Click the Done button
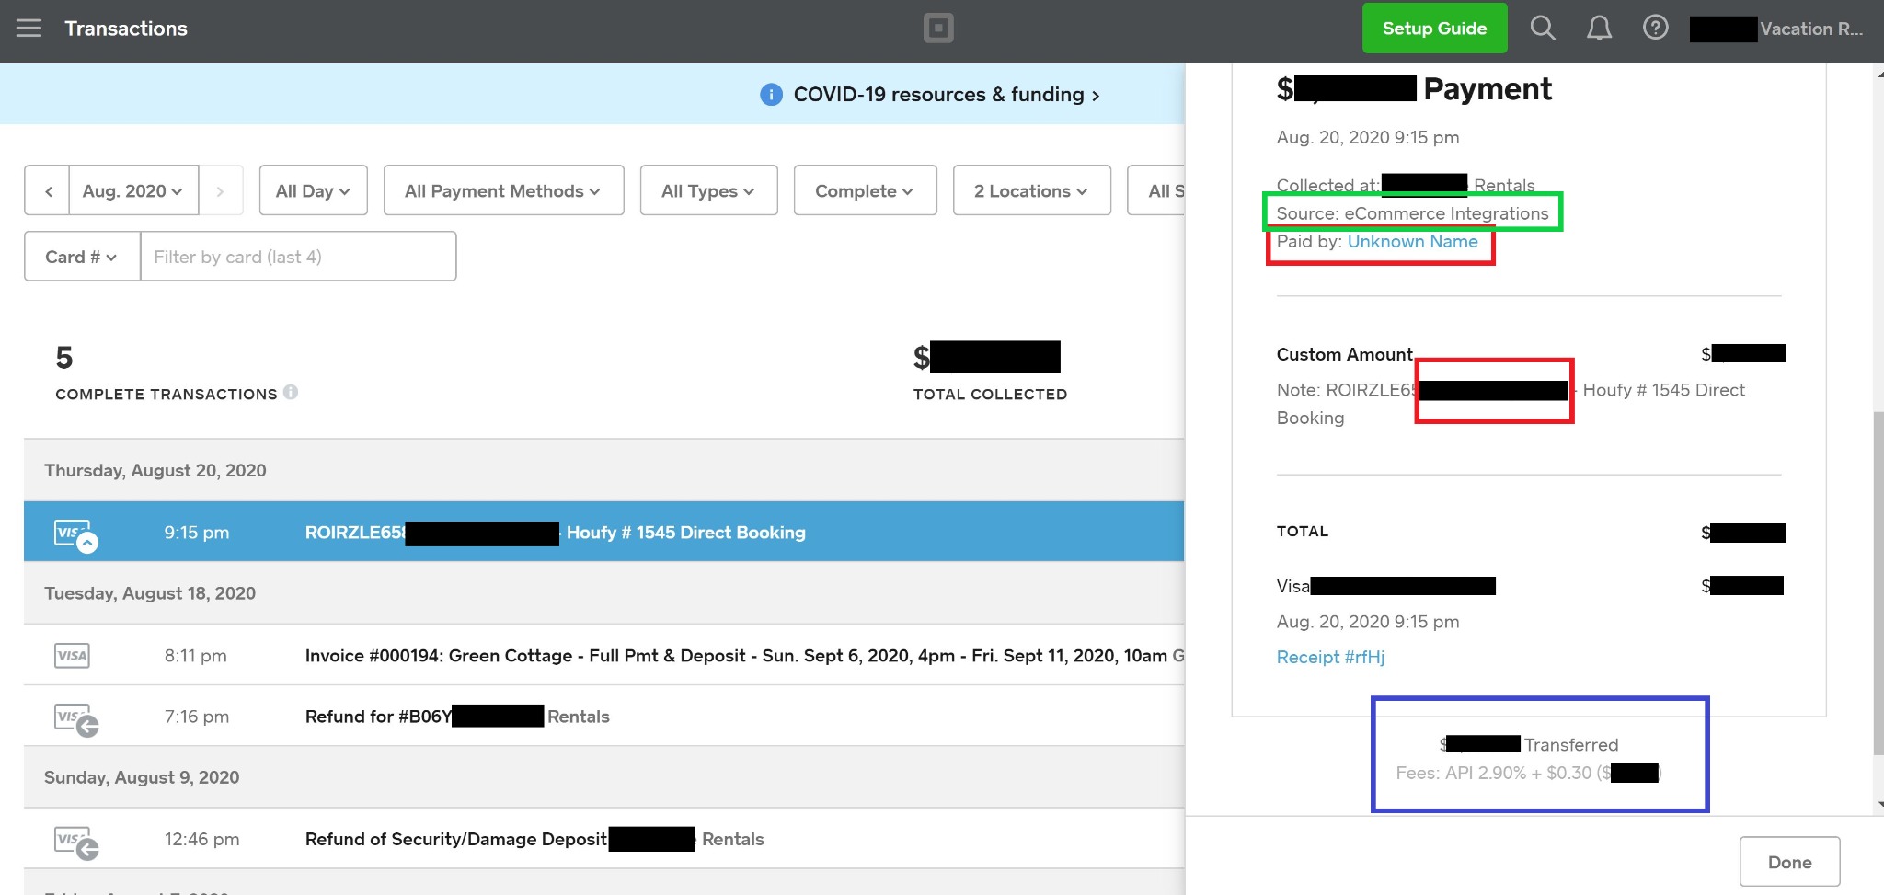This screenshot has height=895, width=1884. click(x=1789, y=862)
